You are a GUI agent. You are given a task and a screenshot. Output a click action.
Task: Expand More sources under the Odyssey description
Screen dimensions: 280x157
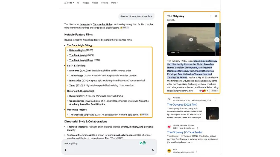point(215,91)
